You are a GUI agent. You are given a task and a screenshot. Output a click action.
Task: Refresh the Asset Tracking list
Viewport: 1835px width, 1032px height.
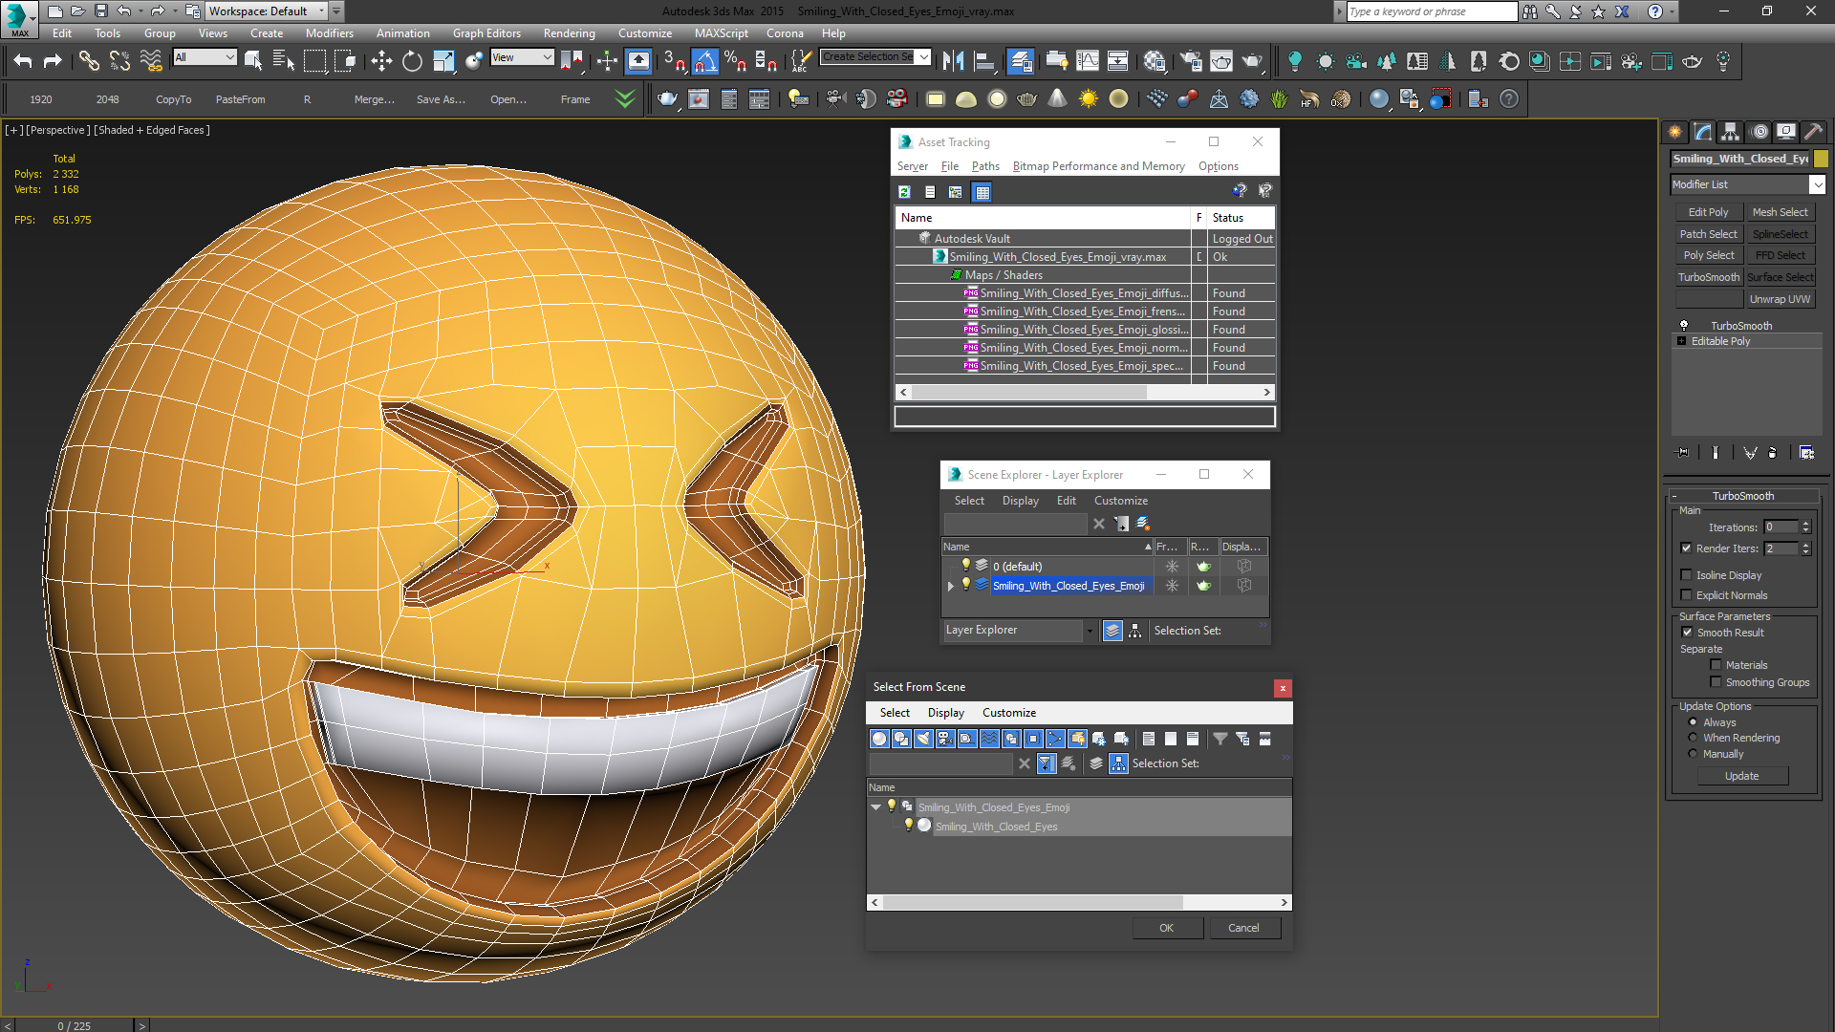tap(904, 192)
